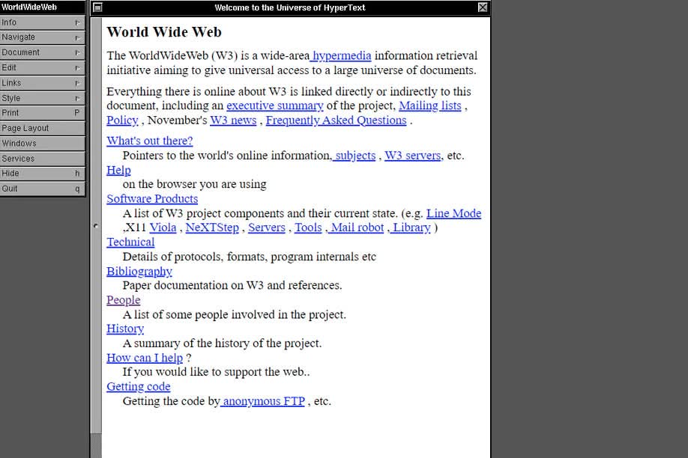Follow the What's out there? link
The width and height of the screenshot is (688, 458).
click(150, 141)
